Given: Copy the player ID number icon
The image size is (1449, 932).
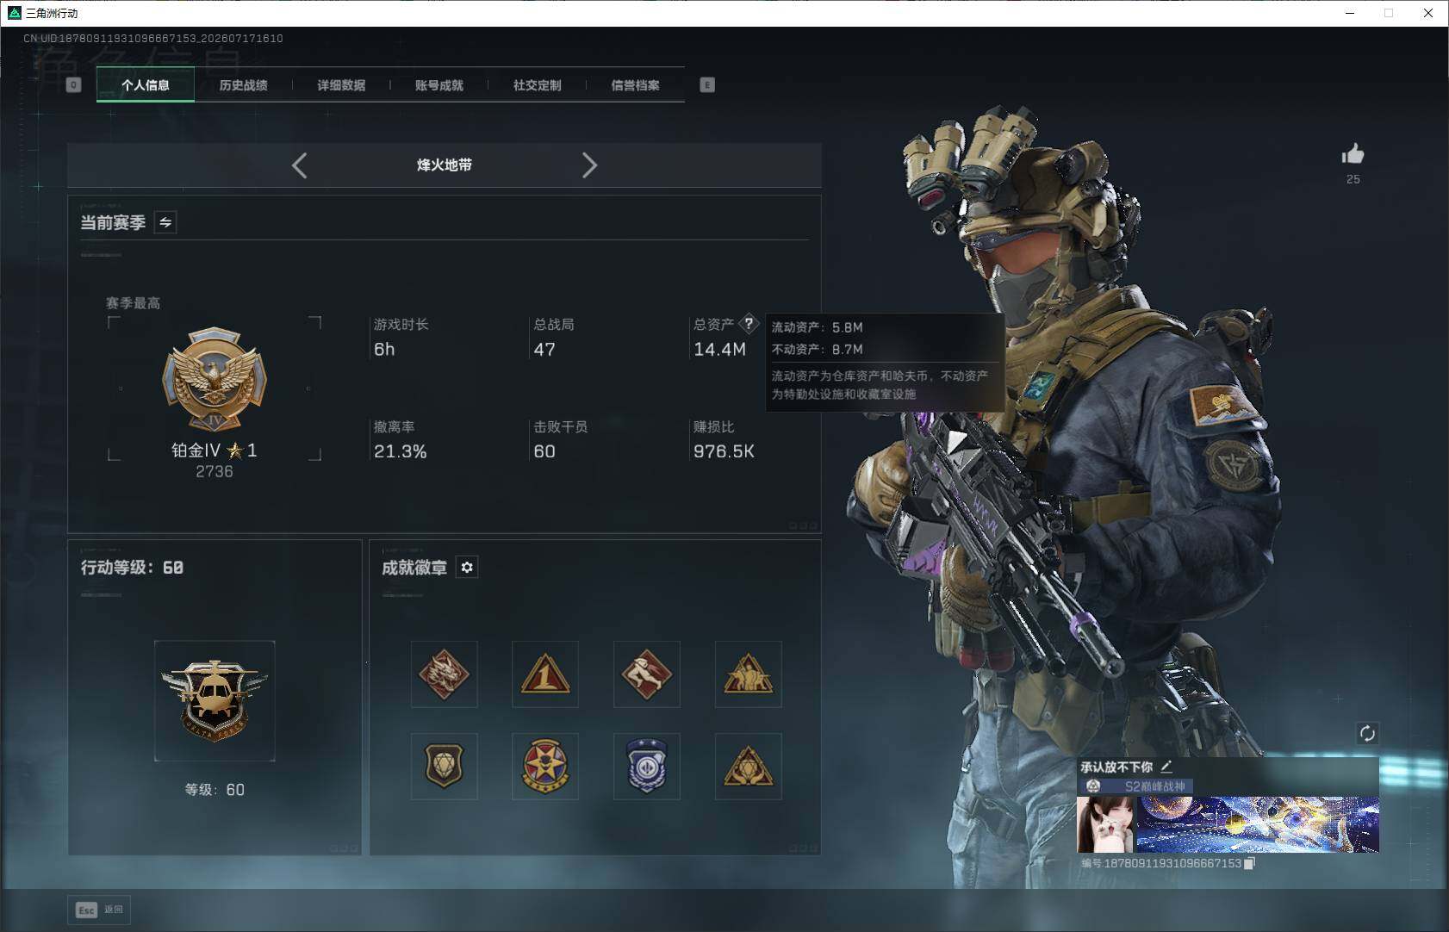Looking at the screenshot, I should click(x=1250, y=863).
